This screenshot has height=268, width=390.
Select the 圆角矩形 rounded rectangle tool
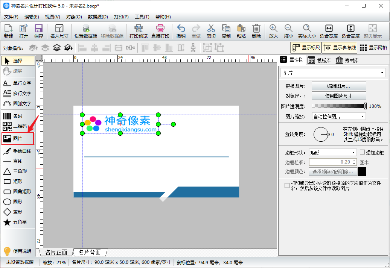pos(18,191)
